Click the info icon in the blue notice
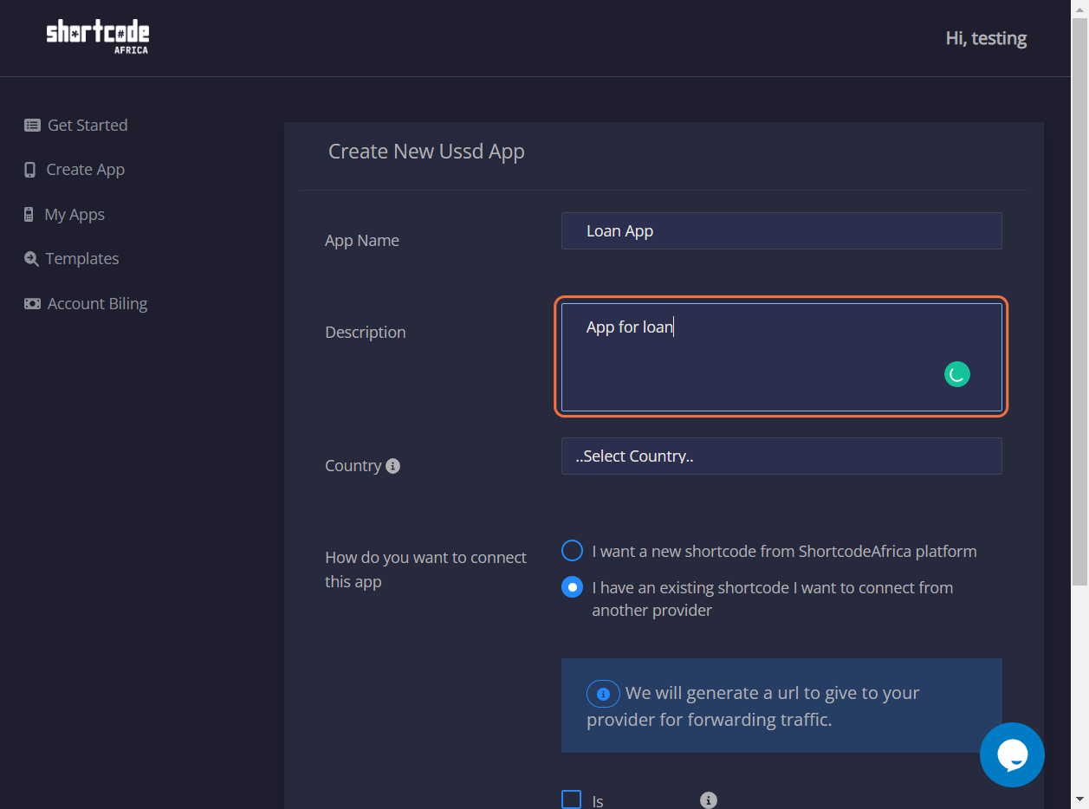Viewport: 1089px width, 809px height. point(603,694)
